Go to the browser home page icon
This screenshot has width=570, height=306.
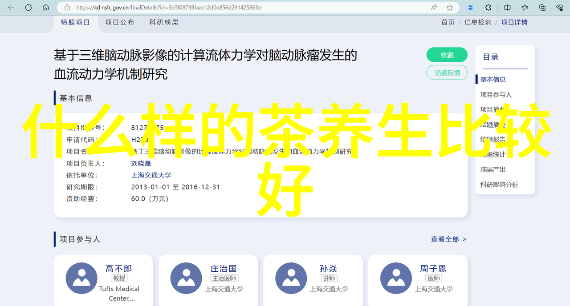46,8
